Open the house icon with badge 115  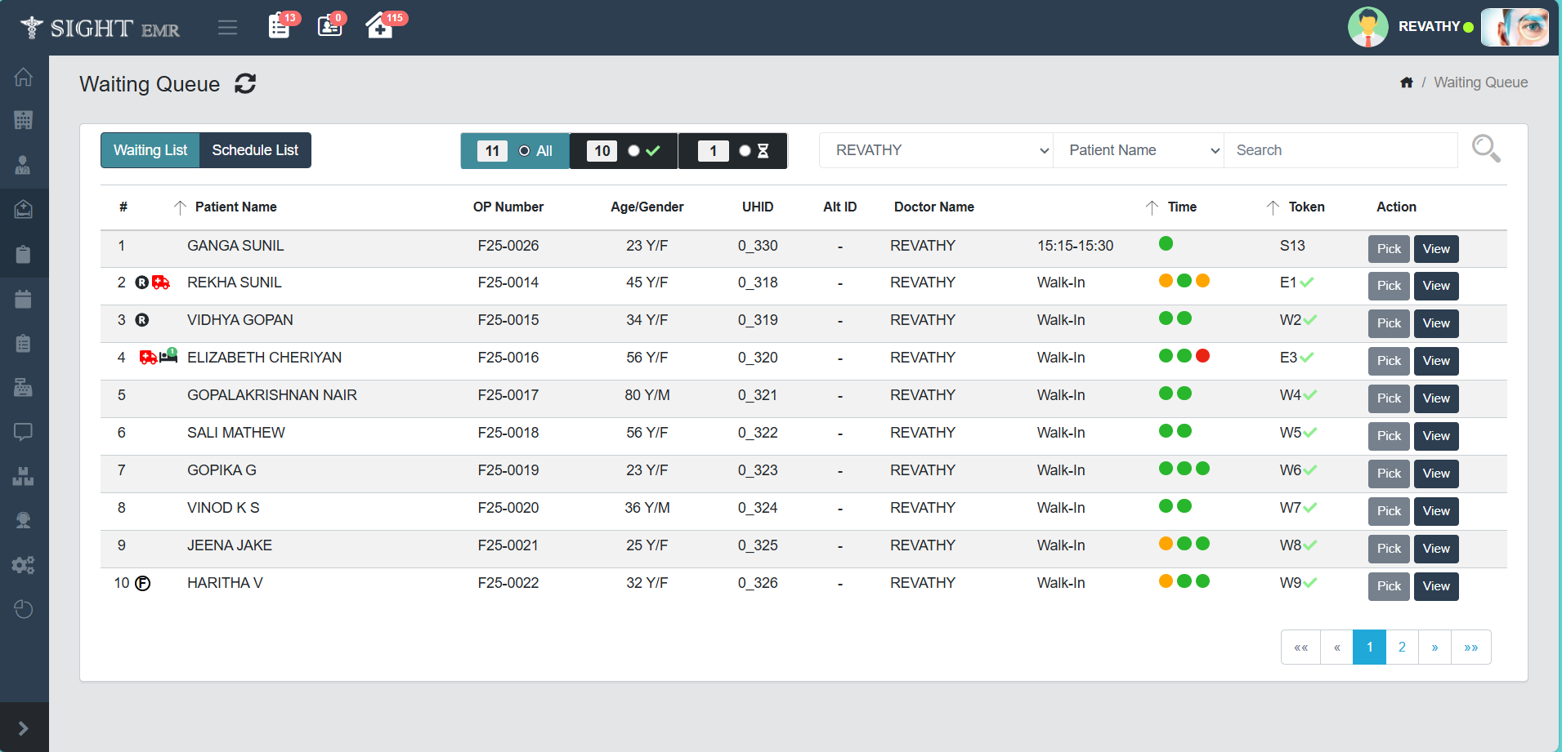point(379,26)
